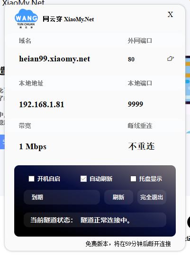Click the bandwidth value 1 Mbps

pos(33,147)
